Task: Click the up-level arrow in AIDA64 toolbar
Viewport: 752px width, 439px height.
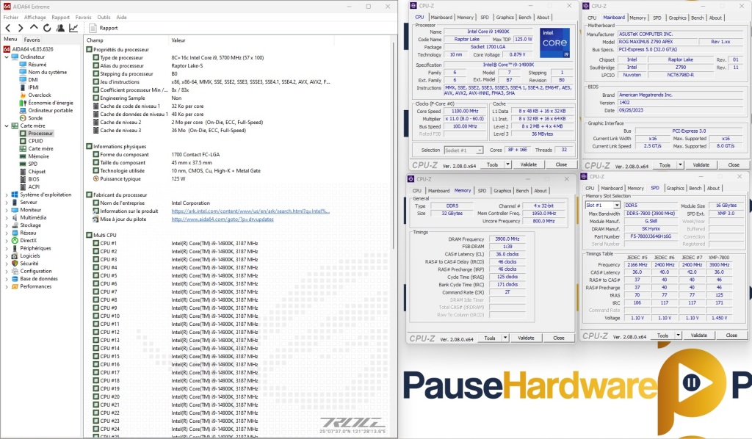Action: point(34,28)
